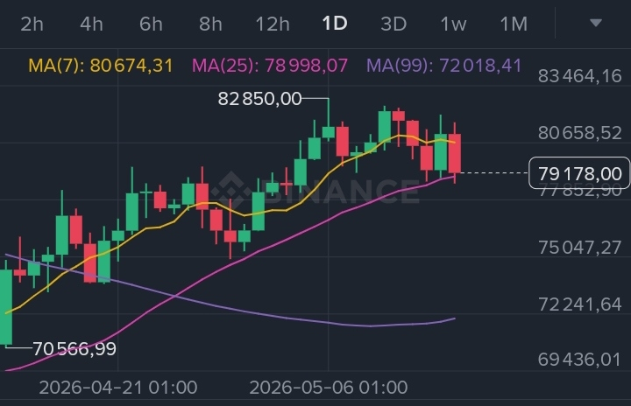Select the 2h timeframe tab
Image resolution: width=631 pixels, height=406 pixels.
32,24
